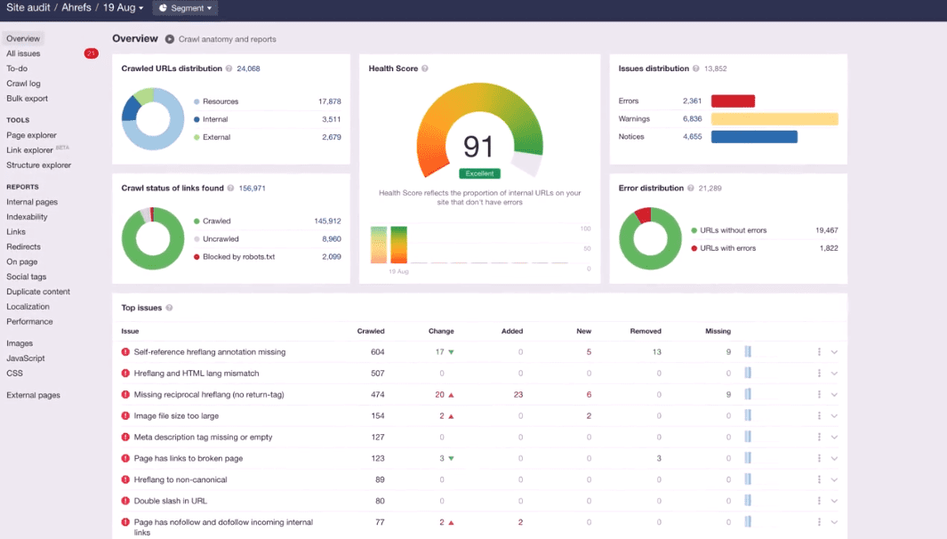Image resolution: width=947 pixels, height=539 pixels.
Task: Open the To-do sidebar item
Action: coord(17,68)
